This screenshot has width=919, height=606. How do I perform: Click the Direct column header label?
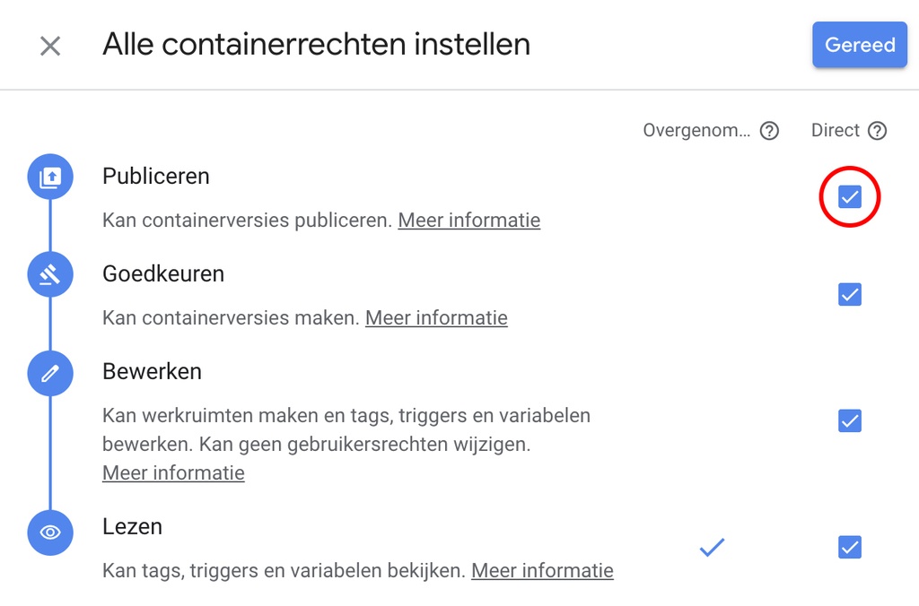[x=836, y=131]
